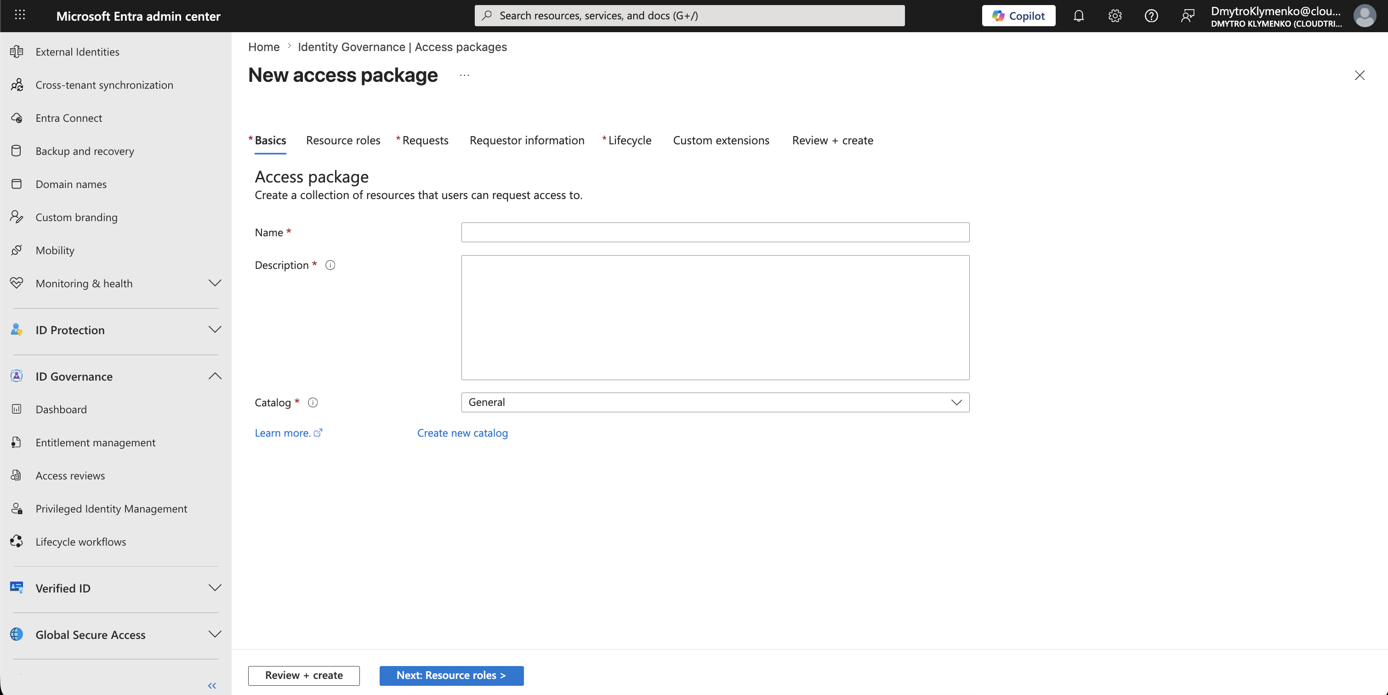
Task: Click the Cross-tenant synchronization icon
Action: coord(17,85)
